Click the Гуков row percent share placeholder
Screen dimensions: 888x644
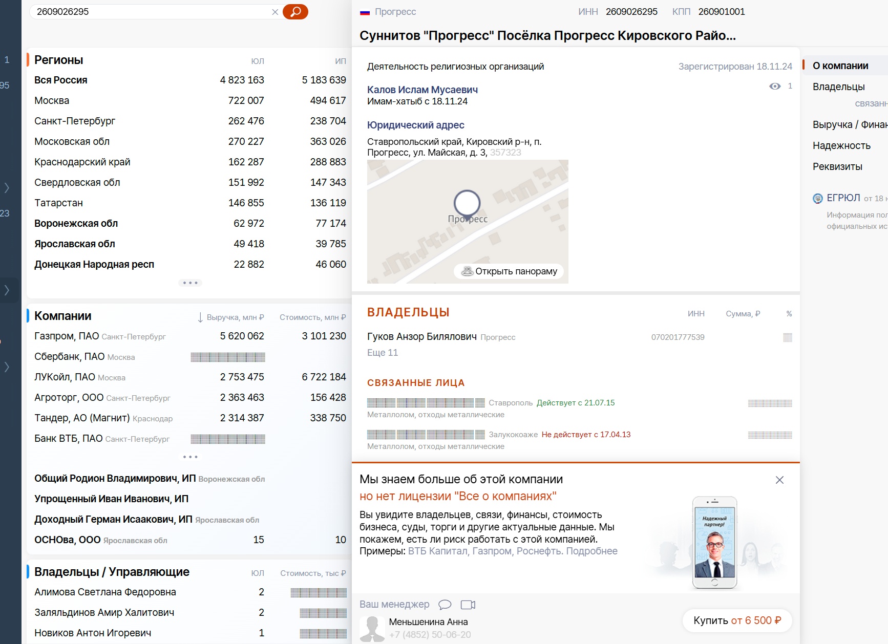tap(788, 337)
